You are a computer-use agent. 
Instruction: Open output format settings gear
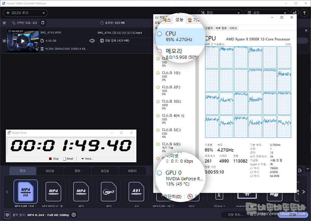(x=74, y=215)
